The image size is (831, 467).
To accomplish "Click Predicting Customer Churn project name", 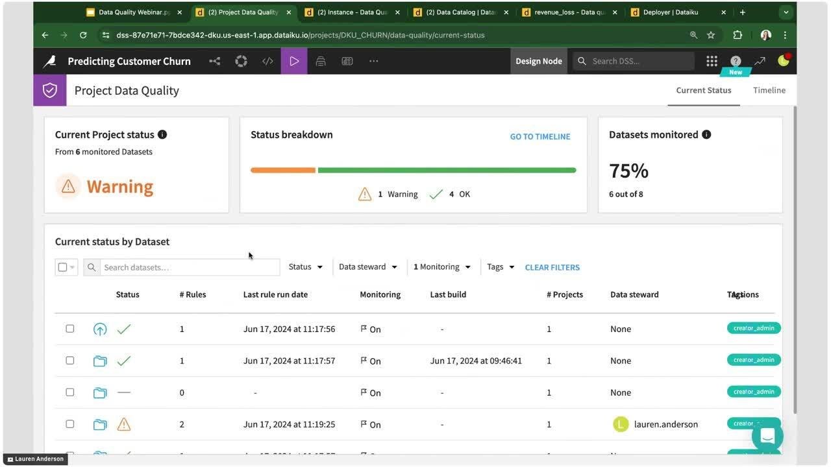I will point(129,61).
